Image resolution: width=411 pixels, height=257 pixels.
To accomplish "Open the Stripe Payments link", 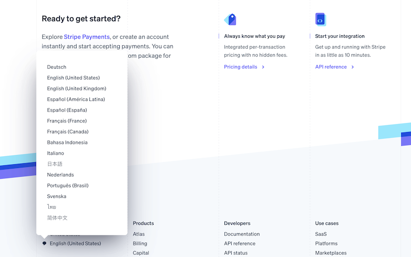I will 87,37.
